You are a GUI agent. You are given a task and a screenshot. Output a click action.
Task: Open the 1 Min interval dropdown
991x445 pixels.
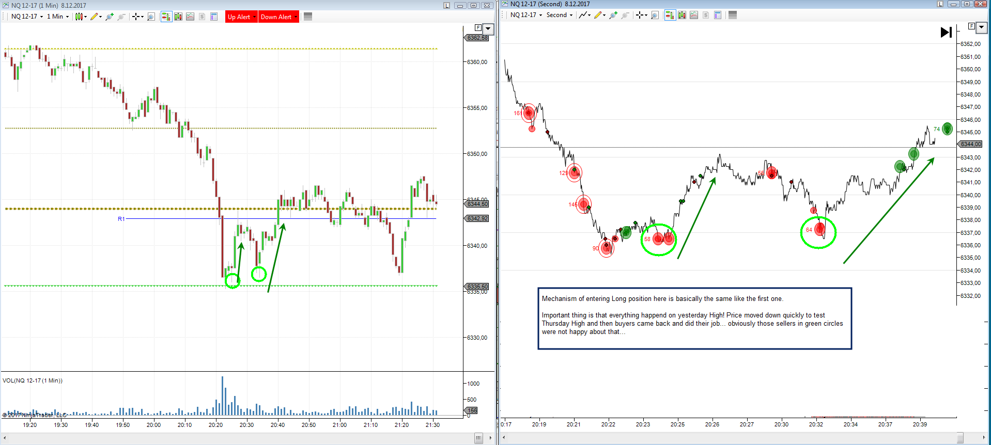[x=58, y=17]
